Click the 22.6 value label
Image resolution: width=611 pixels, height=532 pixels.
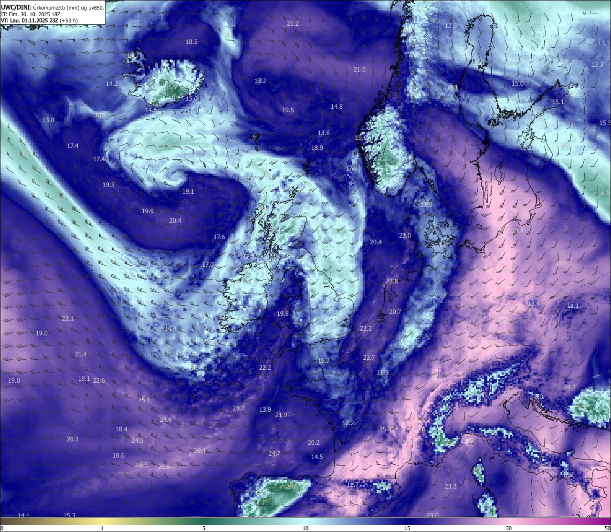[99, 381]
